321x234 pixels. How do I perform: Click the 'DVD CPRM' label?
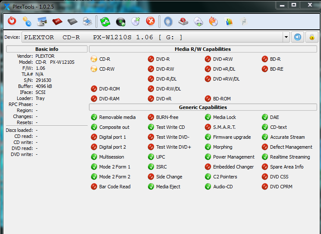[281, 187]
